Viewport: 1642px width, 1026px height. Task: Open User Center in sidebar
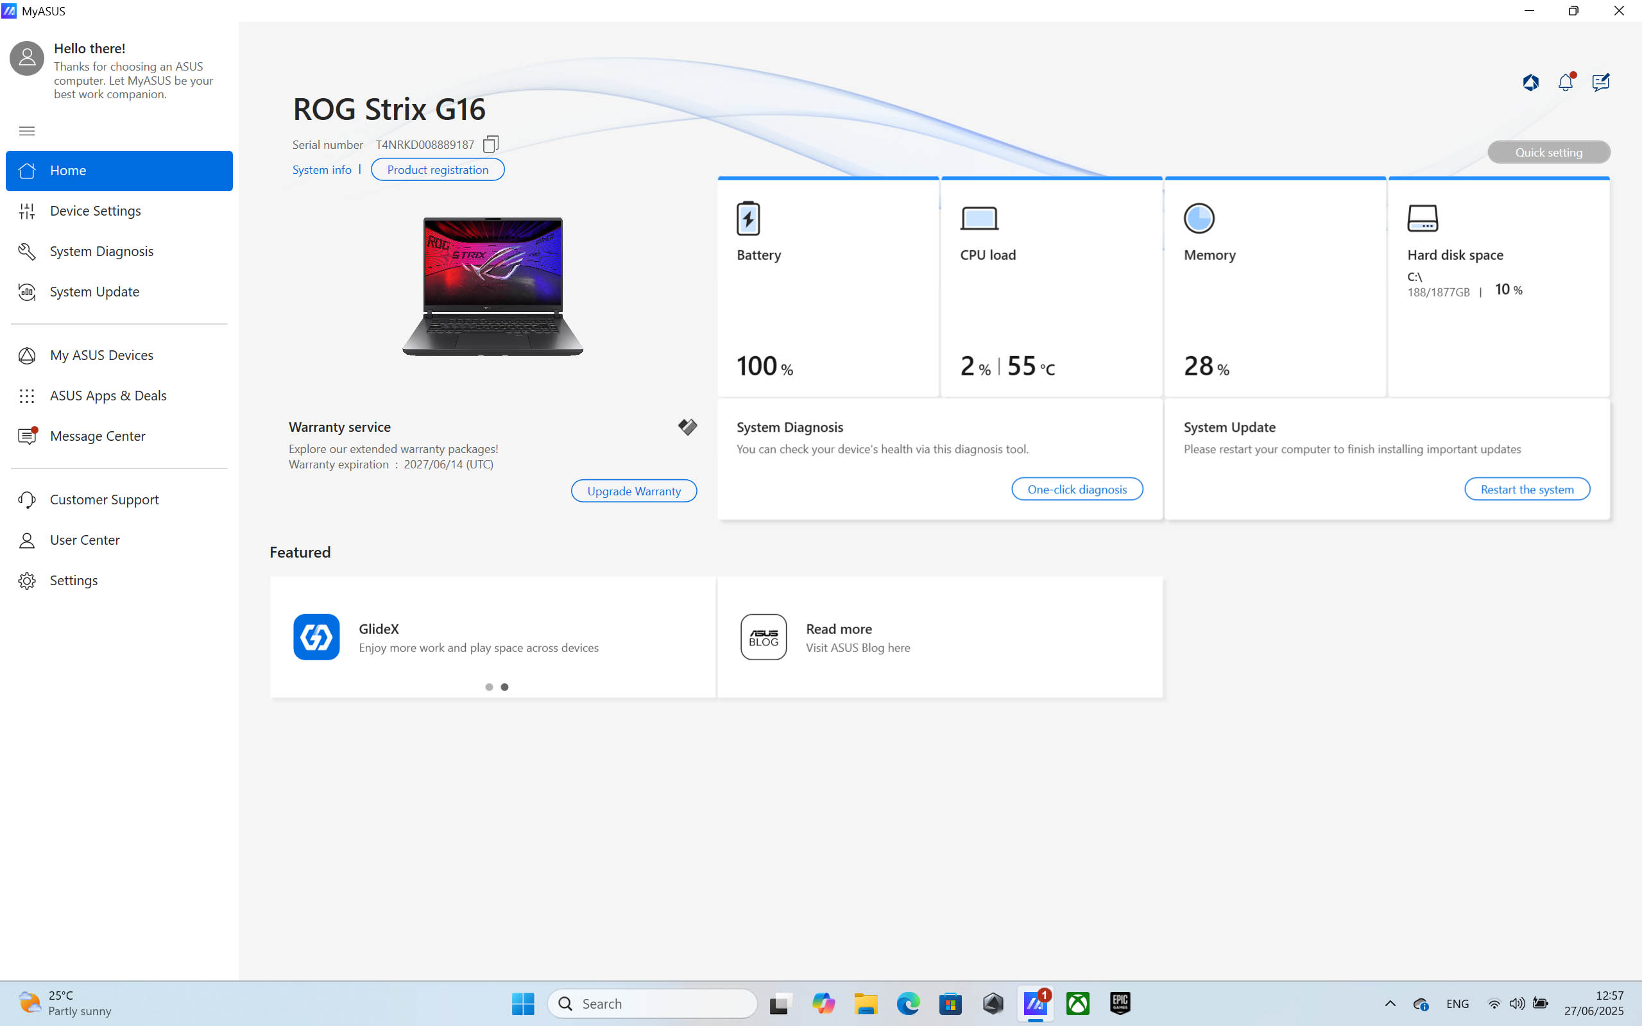[119, 540]
